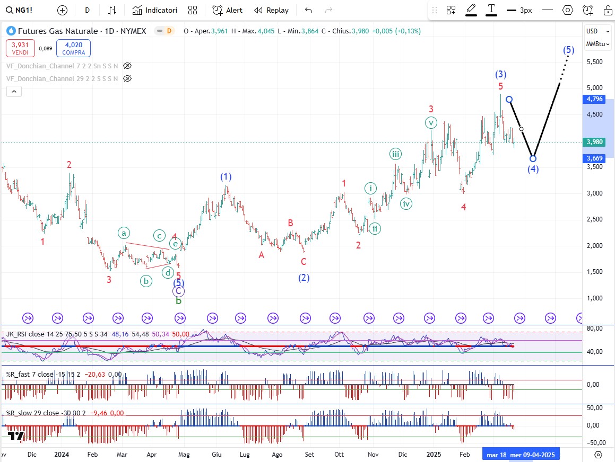Choose line style in the drawing toolbar
The width and height of the screenshot is (615, 462).
pyautogui.click(x=547, y=10)
